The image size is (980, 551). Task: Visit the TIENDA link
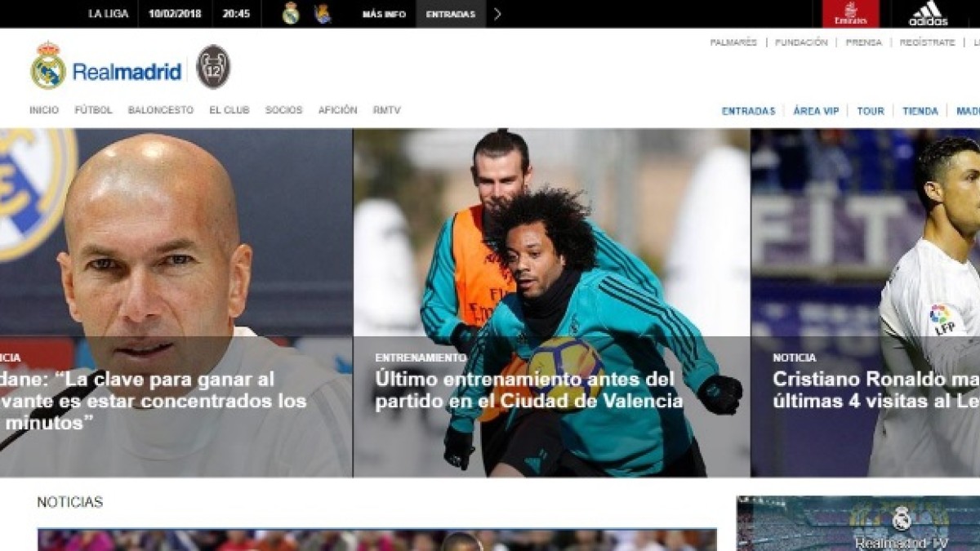[x=920, y=111]
